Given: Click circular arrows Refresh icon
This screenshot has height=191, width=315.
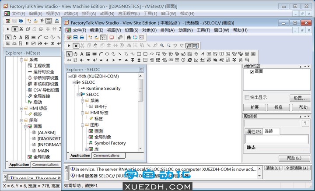Looking at the screenshot, I should point(135,37).
